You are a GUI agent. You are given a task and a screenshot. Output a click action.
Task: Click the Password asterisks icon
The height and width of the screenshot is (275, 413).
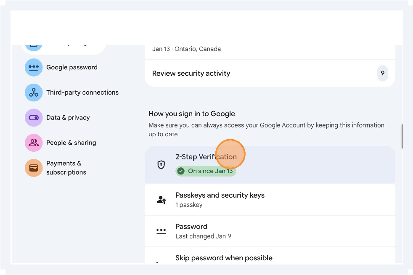161,231
